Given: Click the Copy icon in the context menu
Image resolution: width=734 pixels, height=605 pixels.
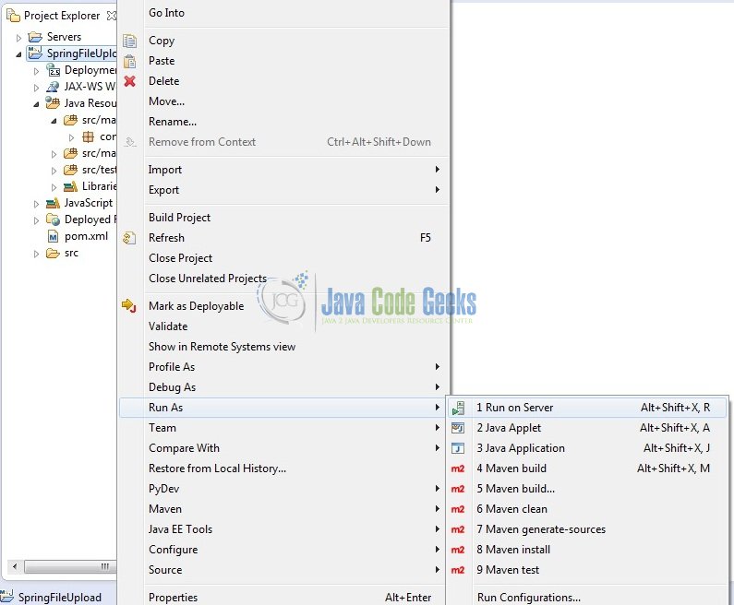Looking at the screenshot, I should click(129, 41).
